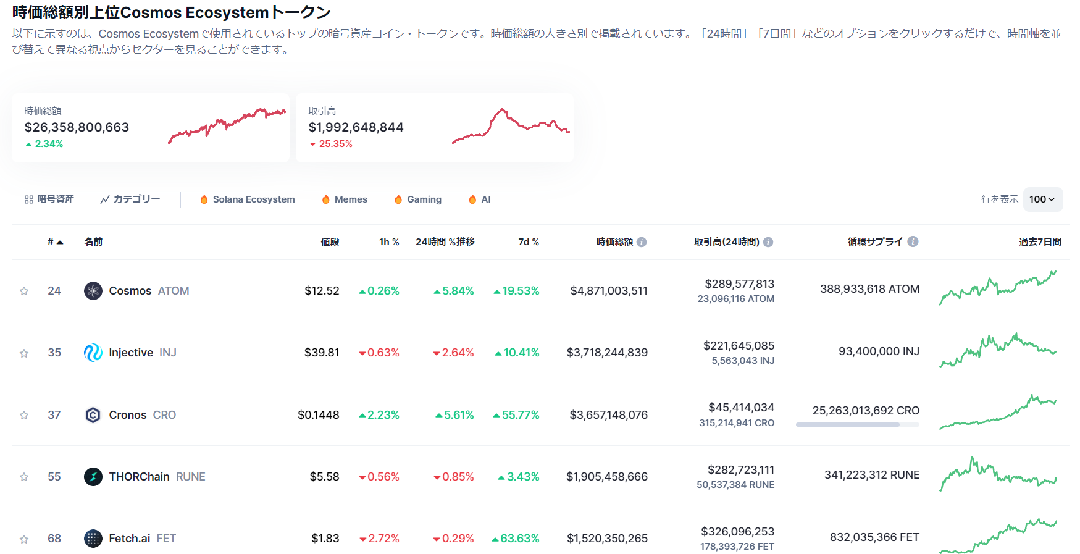This screenshot has width=1080, height=554.
Task: Toggle the watchlist star for THORChain
Action: [x=24, y=477]
